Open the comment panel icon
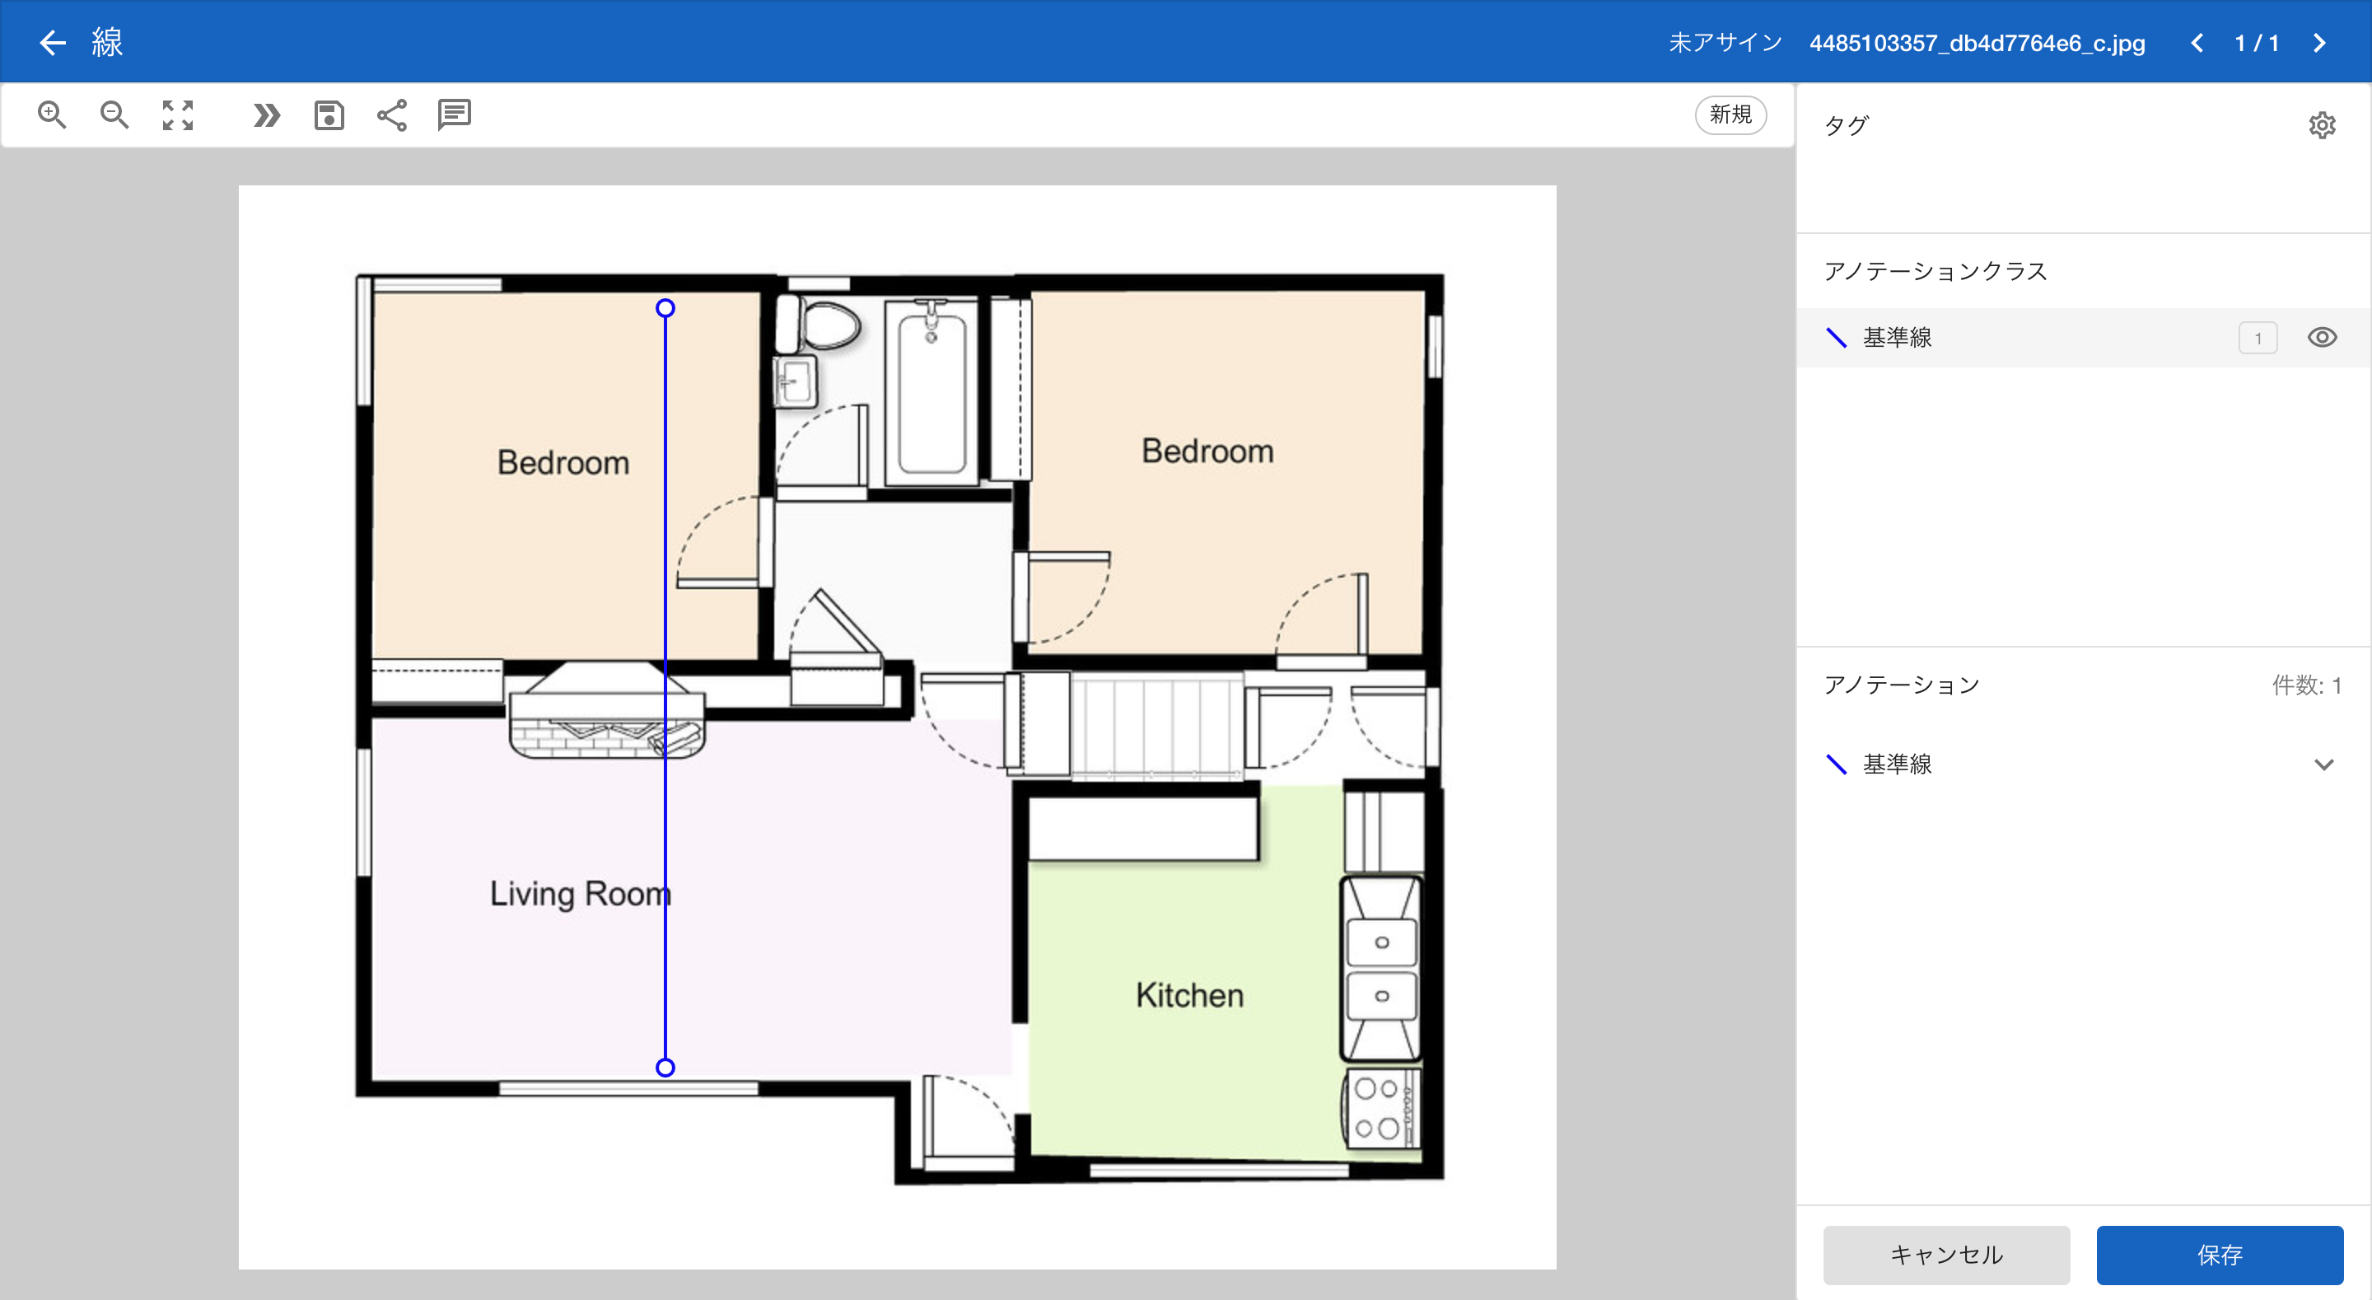Viewport: 2372px width, 1300px height. coord(454,115)
